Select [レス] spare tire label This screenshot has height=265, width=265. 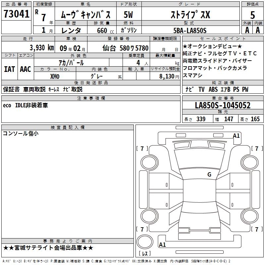tap(145, 253)
